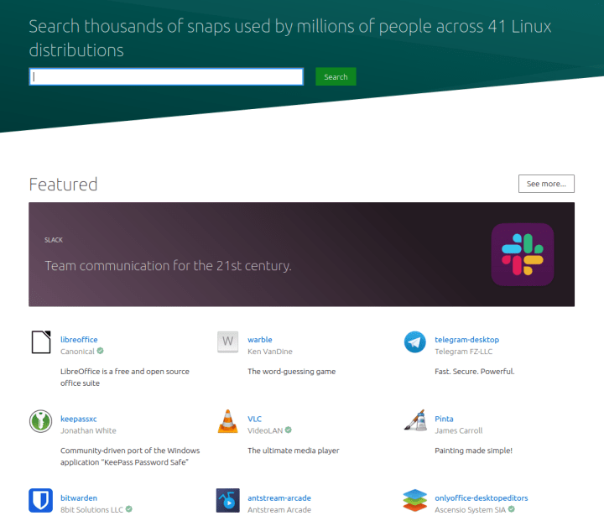Image resolution: width=604 pixels, height=521 pixels.
Task: Click the bitwarden shield icon
Action: tap(40, 500)
